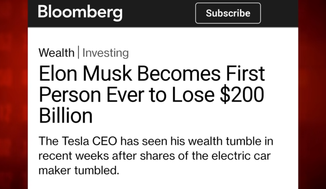Click the vertical divider between Wealth and Investing
Screen dimensions: 326x189
[x=78, y=52]
